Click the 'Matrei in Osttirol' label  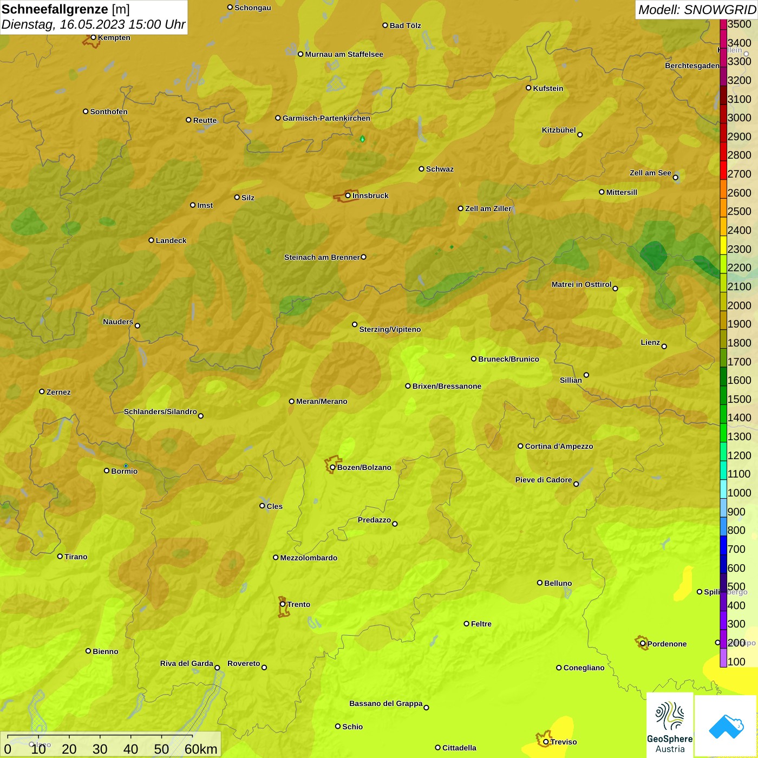581,284
